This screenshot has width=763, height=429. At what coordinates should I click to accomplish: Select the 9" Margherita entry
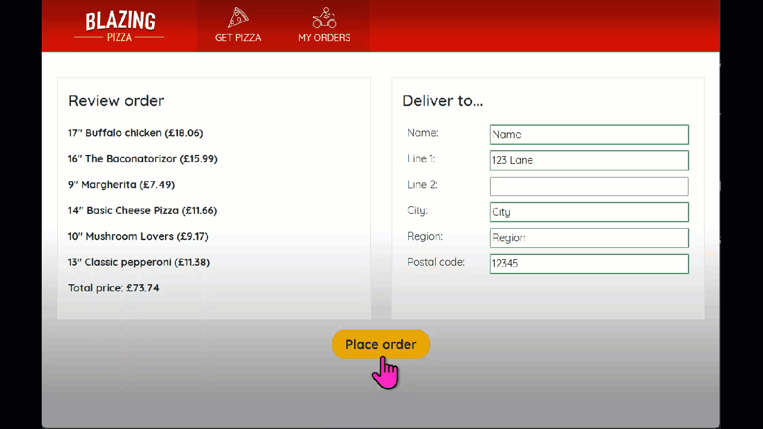tap(122, 185)
